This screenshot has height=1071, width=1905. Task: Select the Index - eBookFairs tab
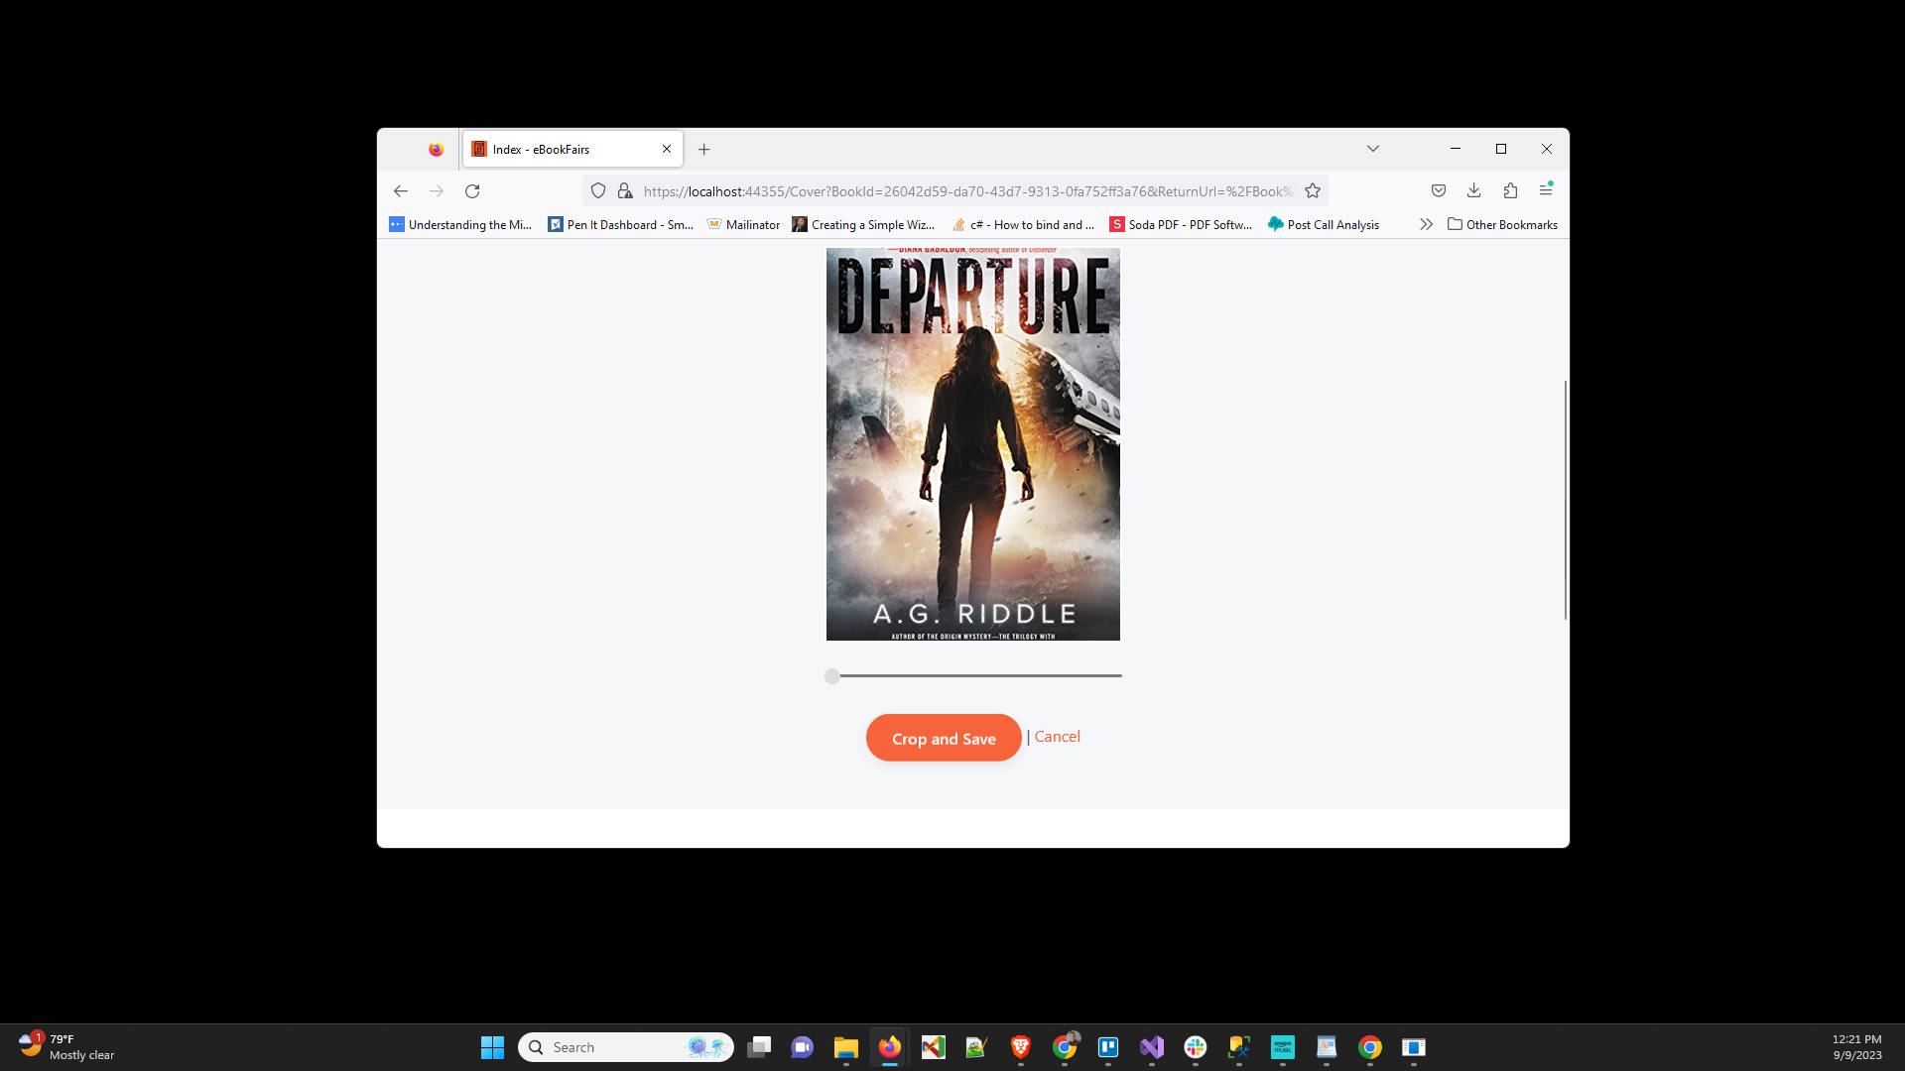(x=556, y=149)
